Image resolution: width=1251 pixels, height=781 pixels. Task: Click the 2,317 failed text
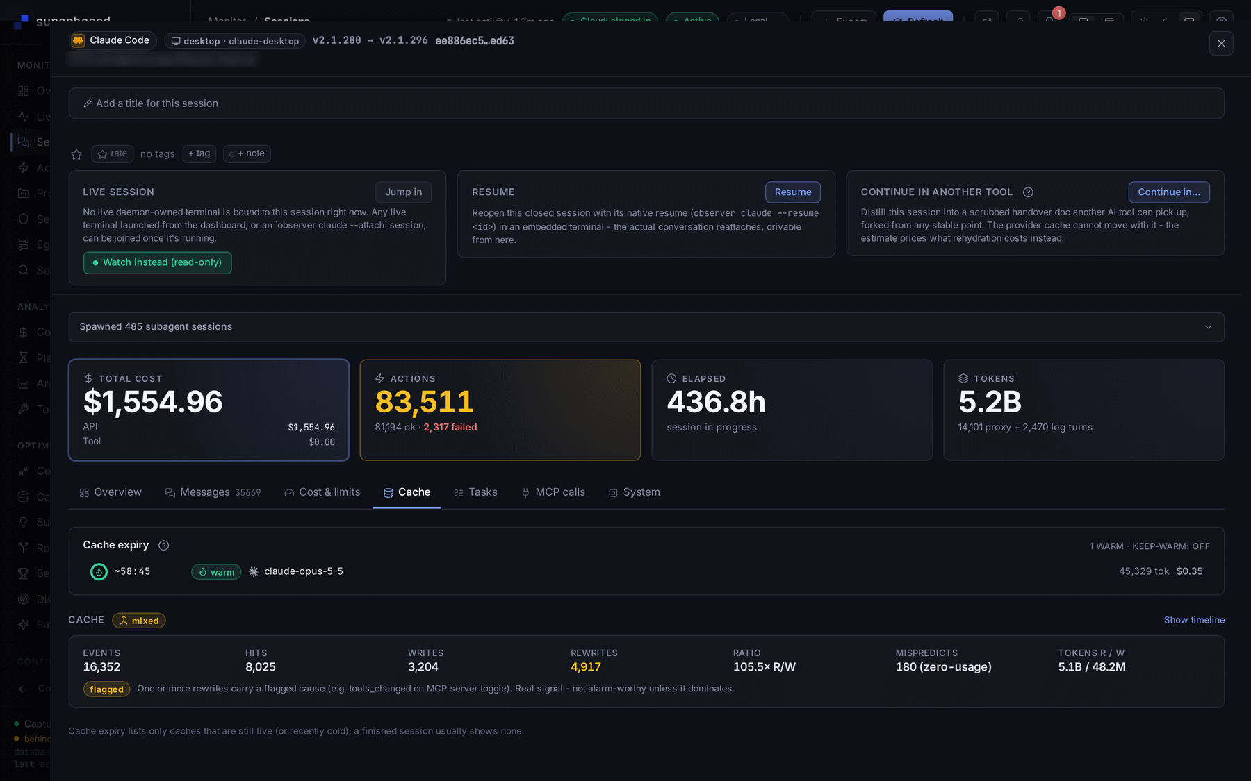[x=450, y=428]
